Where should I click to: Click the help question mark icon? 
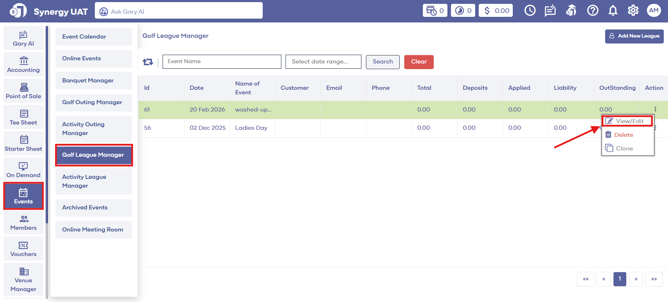(592, 11)
